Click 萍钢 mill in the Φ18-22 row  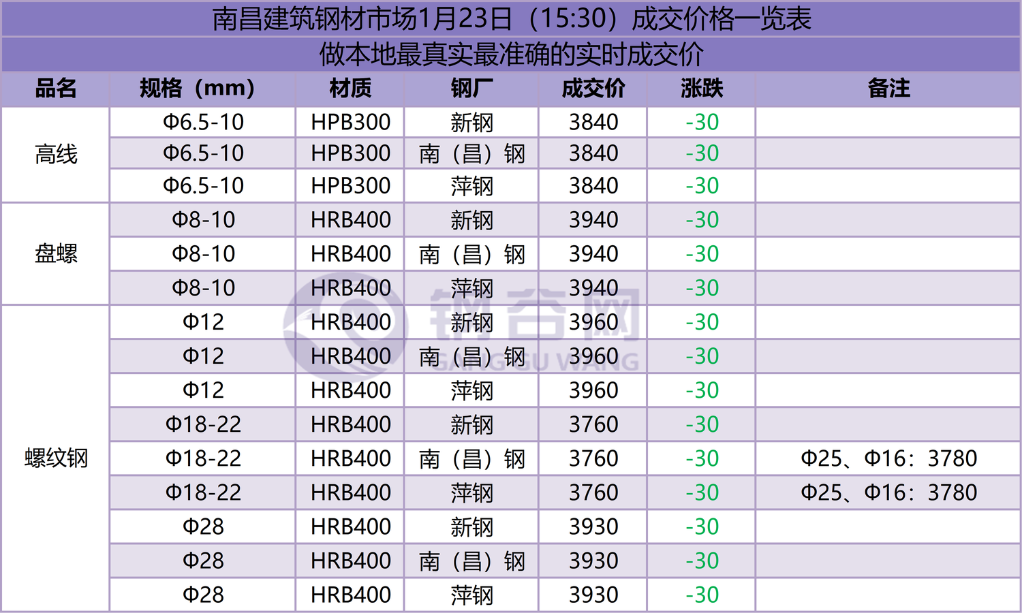pyautogui.click(x=471, y=492)
